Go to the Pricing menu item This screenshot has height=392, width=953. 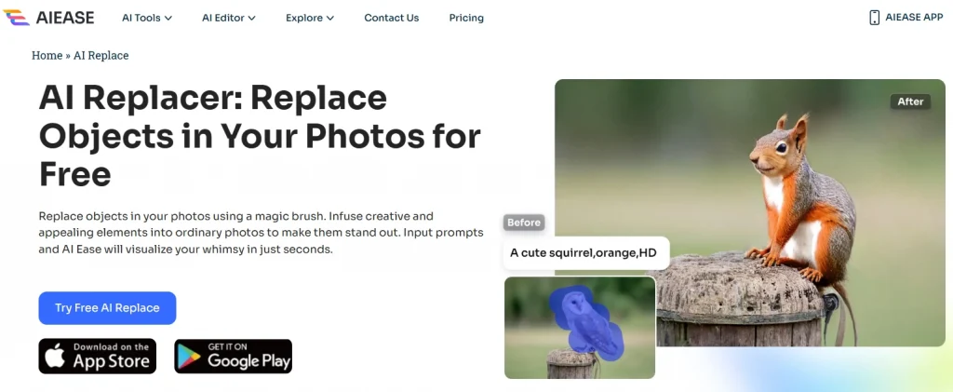466,19
